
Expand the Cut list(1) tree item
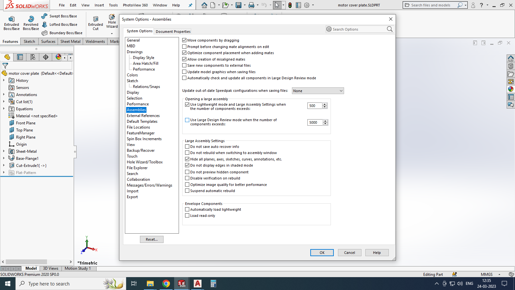(x=4, y=101)
